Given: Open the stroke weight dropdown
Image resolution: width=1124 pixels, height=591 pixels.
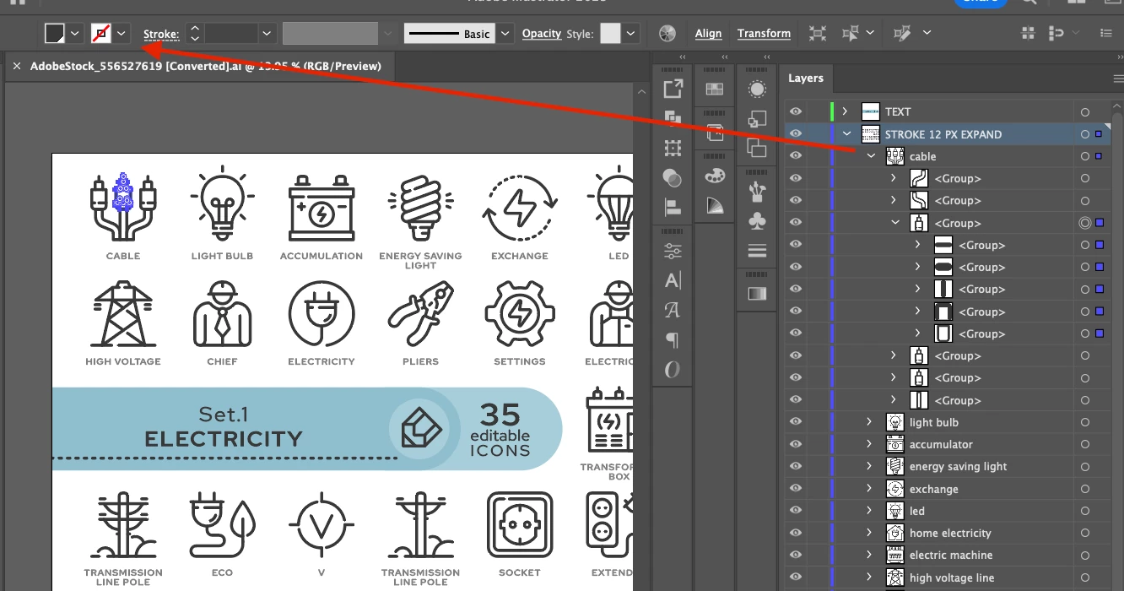Looking at the screenshot, I should tap(267, 34).
